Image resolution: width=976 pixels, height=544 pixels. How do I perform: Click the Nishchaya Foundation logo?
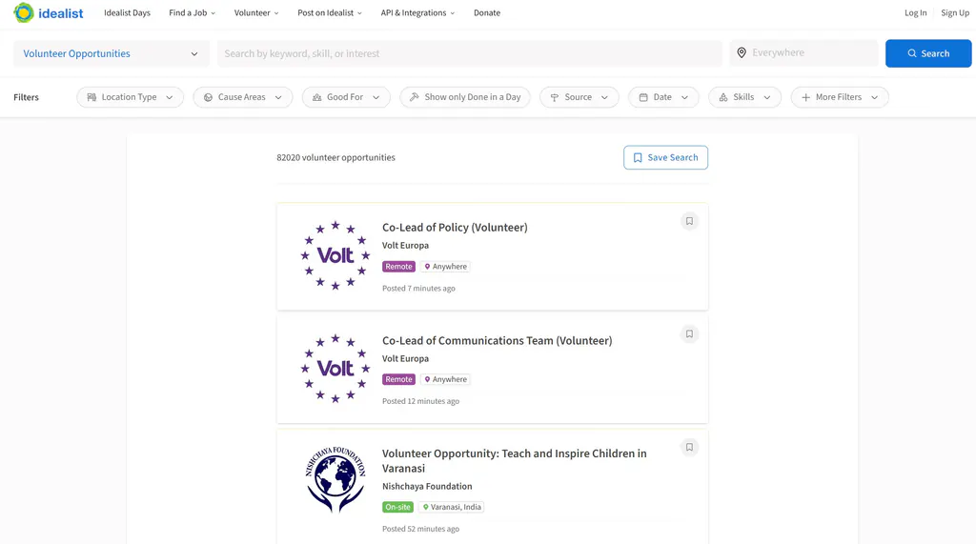coord(335,481)
